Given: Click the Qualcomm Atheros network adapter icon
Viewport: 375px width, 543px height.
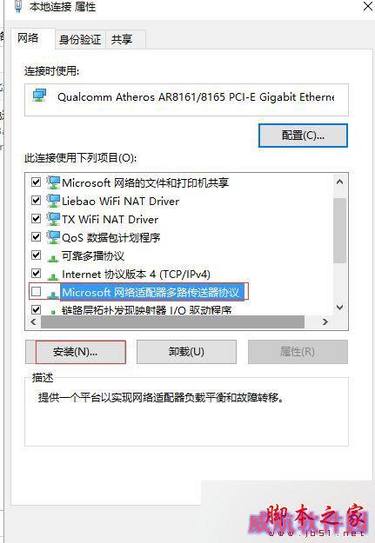Looking at the screenshot, I should (x=39, y=96).
